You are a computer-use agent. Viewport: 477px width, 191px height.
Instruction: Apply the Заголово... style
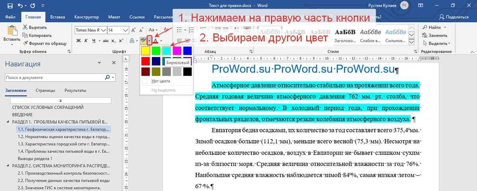pyautogui.click(x=345, y=35)
